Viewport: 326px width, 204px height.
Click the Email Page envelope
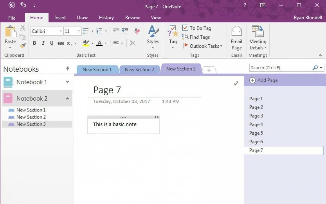point(237,38)
